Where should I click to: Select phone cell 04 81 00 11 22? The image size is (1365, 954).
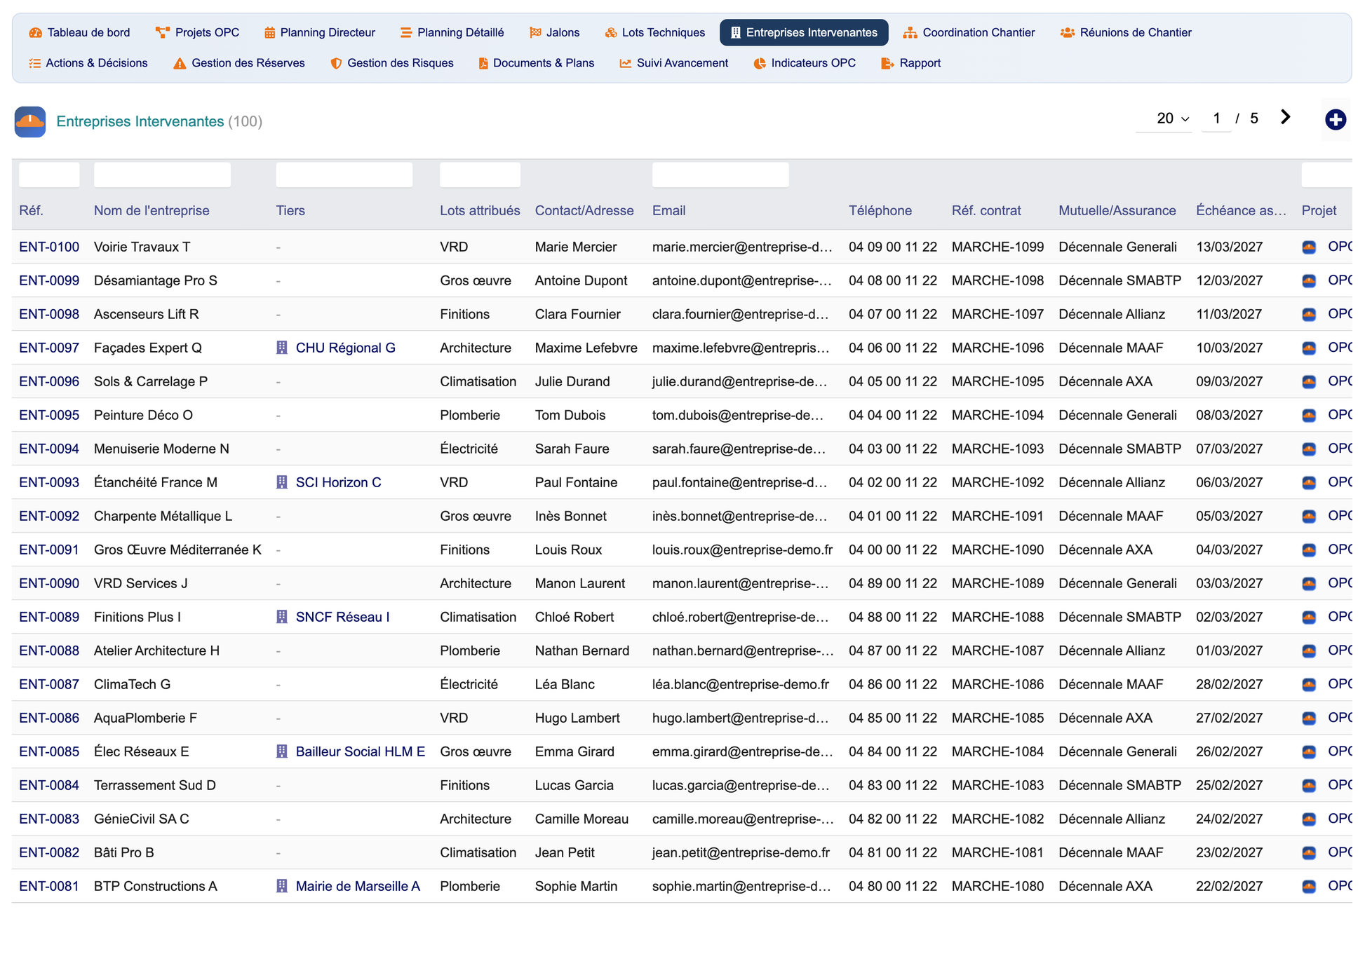coord(892,852)
